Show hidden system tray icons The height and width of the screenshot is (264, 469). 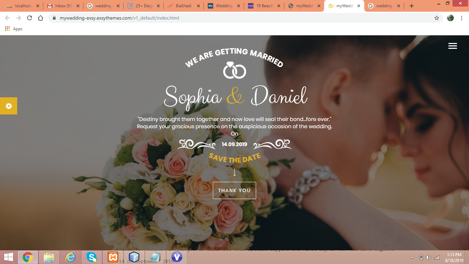pyautogui.click(x=412, y=257)
